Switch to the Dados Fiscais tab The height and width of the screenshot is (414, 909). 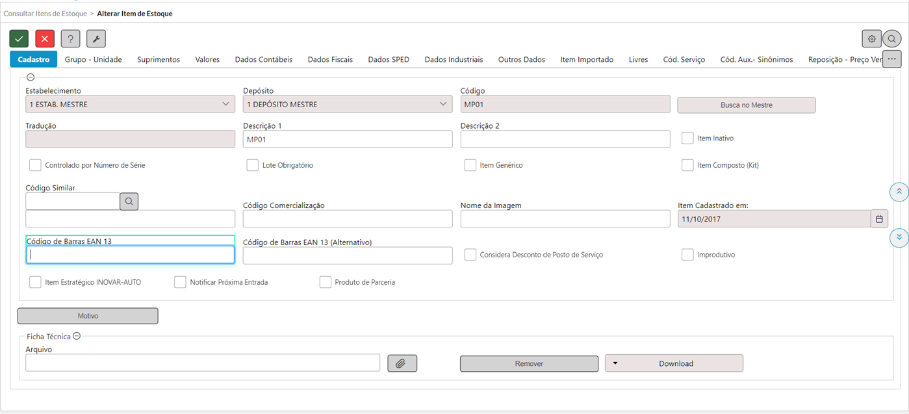(x=330, y=59)
